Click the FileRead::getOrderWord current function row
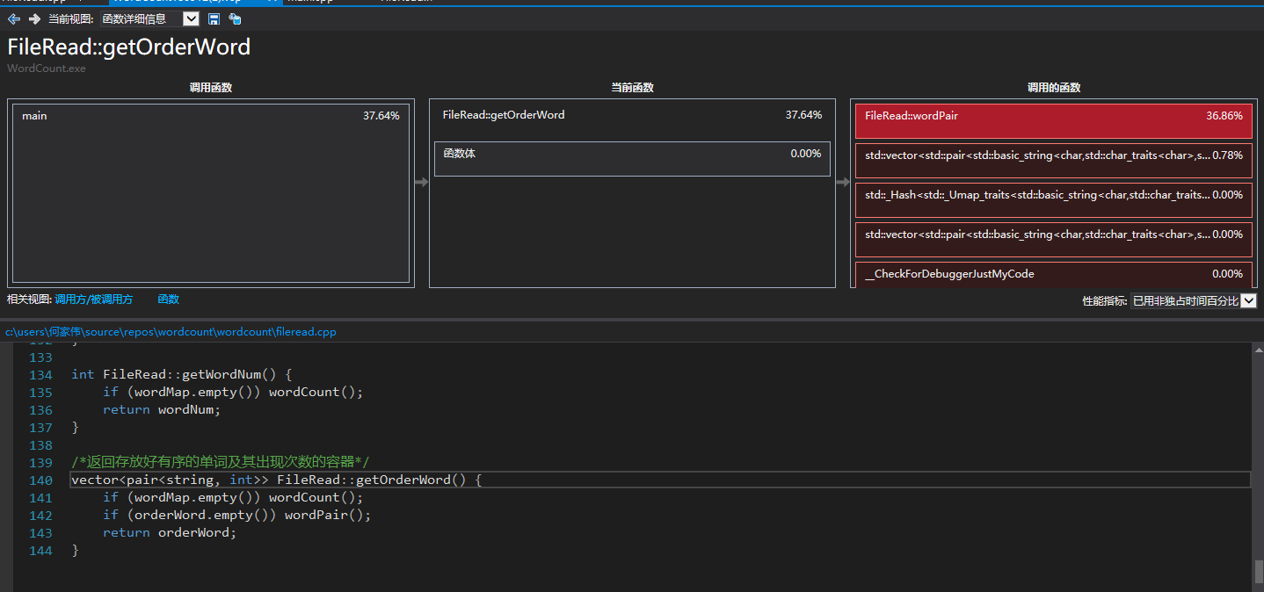Image resolution: width=1264 pixels, height=592 pixels. 632,115
